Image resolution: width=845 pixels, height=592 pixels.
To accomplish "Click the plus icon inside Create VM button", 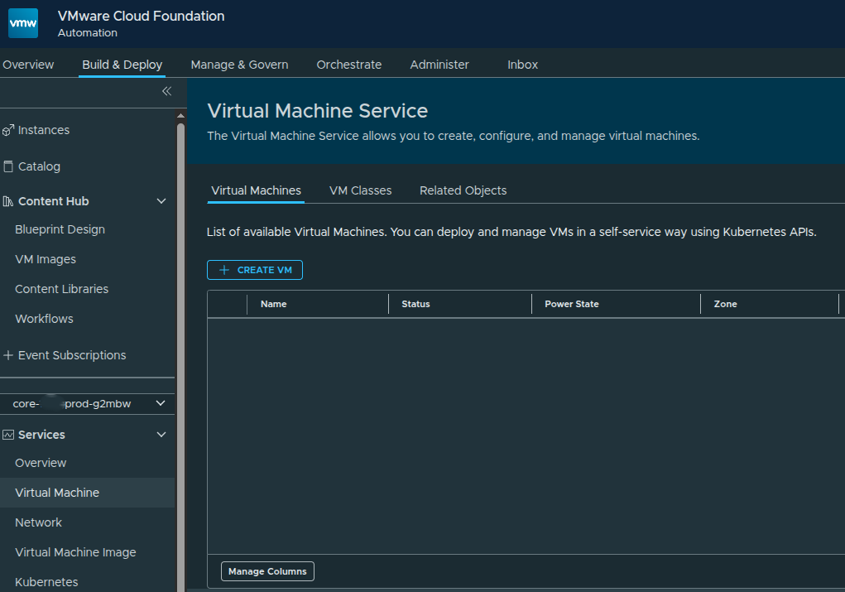I will click(223, 269).
